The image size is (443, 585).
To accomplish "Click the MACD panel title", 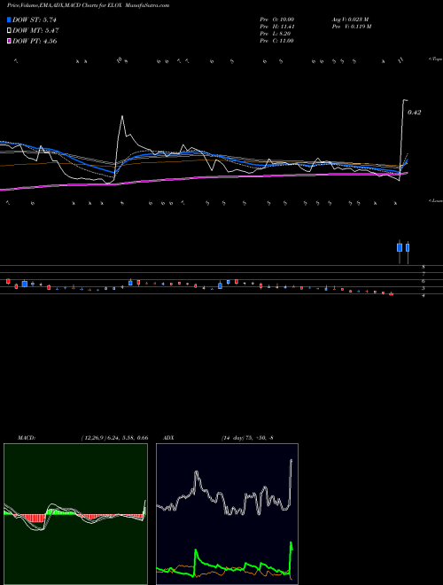I will (27, 438).
